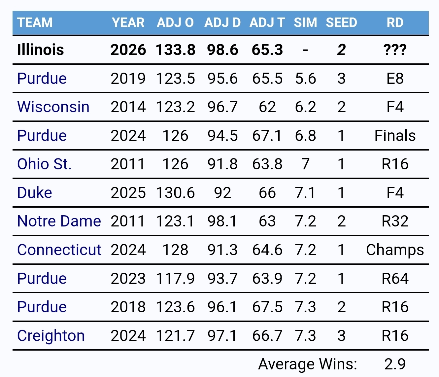Open the Purdue link in the 2024 Finals row
The image size is (439, 377).
tap(42, 136)
